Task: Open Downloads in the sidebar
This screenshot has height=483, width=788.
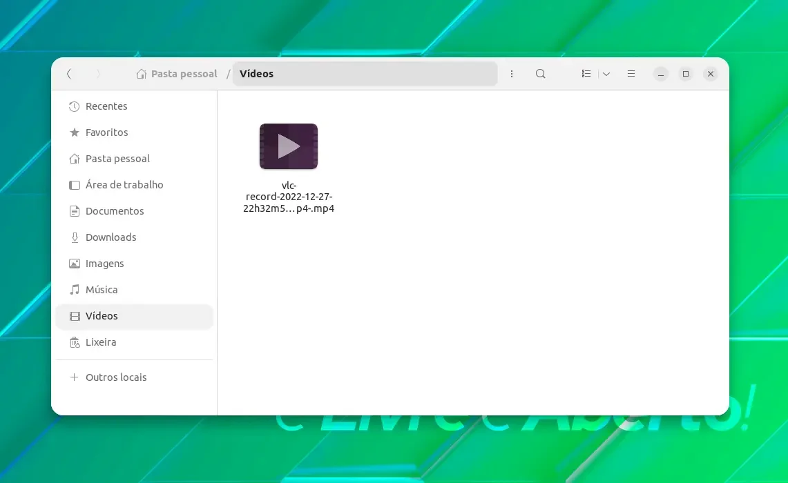Action: tap(134, 237)
